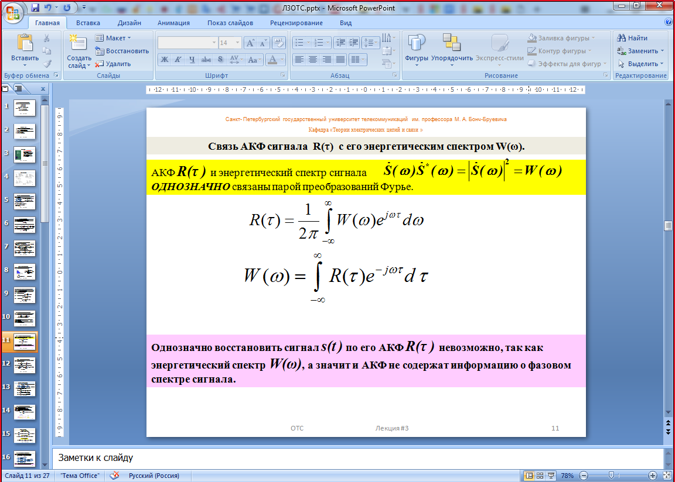The image size is (675, 482).
Task: Click the Вставить (Paste) clipboard icon
Action: 25,44
